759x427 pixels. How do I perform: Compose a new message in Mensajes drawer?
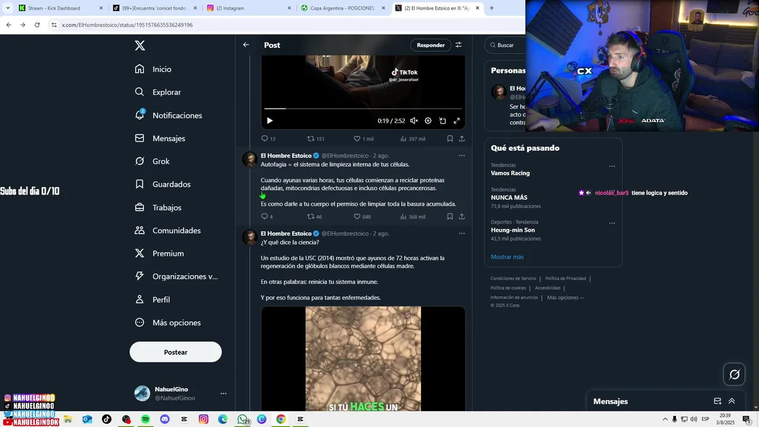tap(717, 401)
